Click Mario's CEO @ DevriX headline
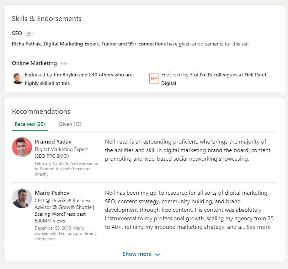The width and height of the screenshot is (288, 269). (64, 211)
